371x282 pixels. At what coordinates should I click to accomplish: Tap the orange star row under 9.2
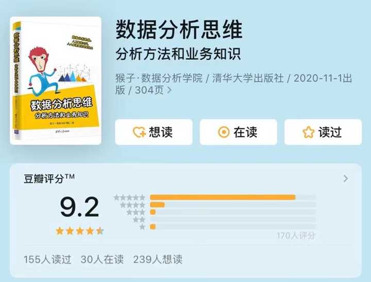pyautogui.click(x=80, y=230)
